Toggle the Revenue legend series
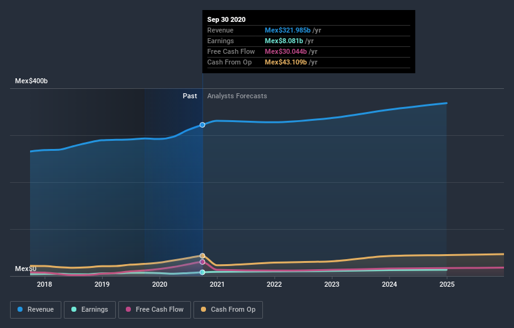 (x=36, y=310)
